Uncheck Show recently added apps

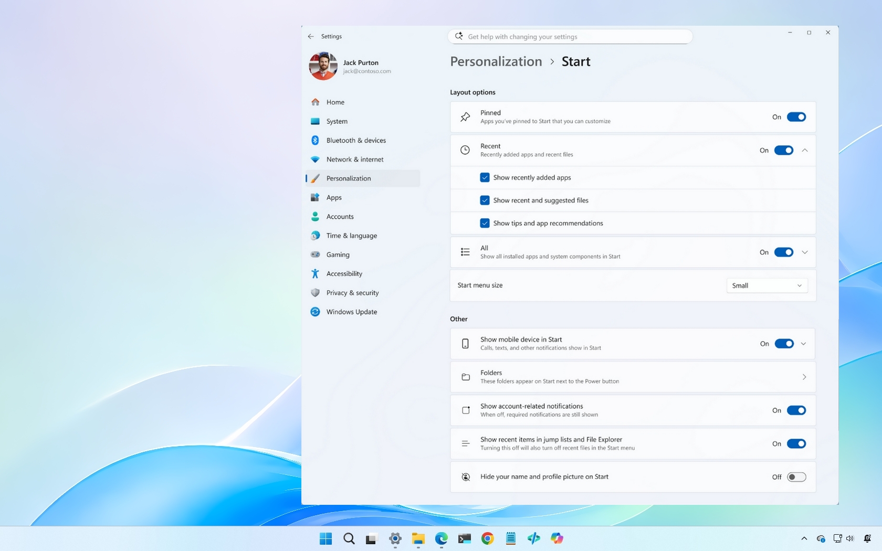click(x=485, y=178)
